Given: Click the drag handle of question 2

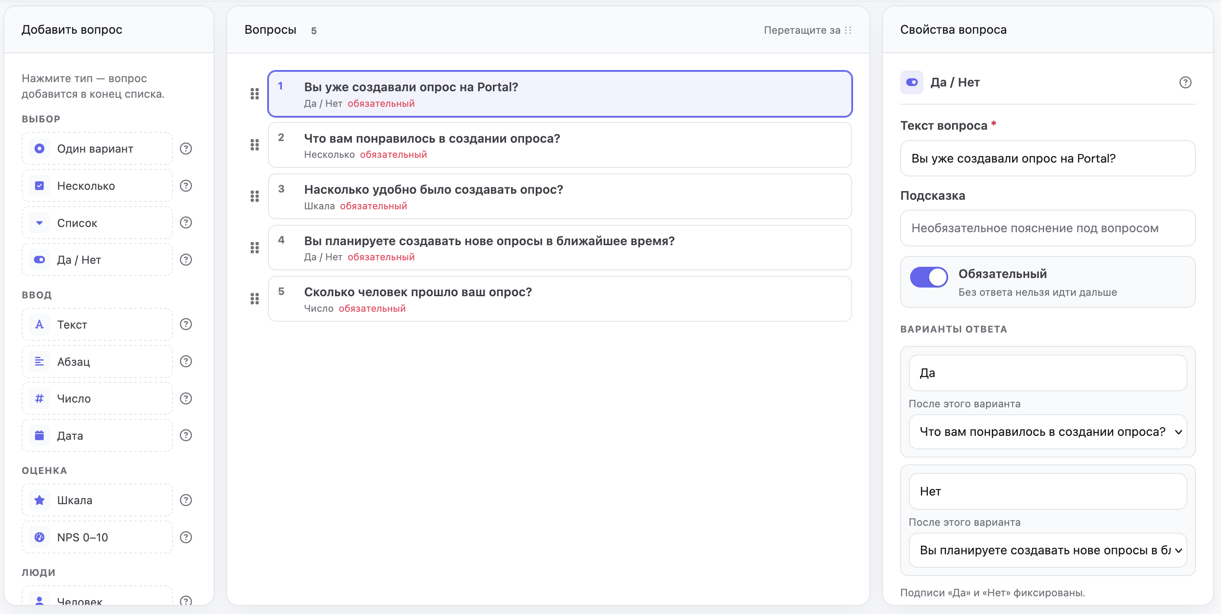Looking at the screenshot, I should point(255,145).
